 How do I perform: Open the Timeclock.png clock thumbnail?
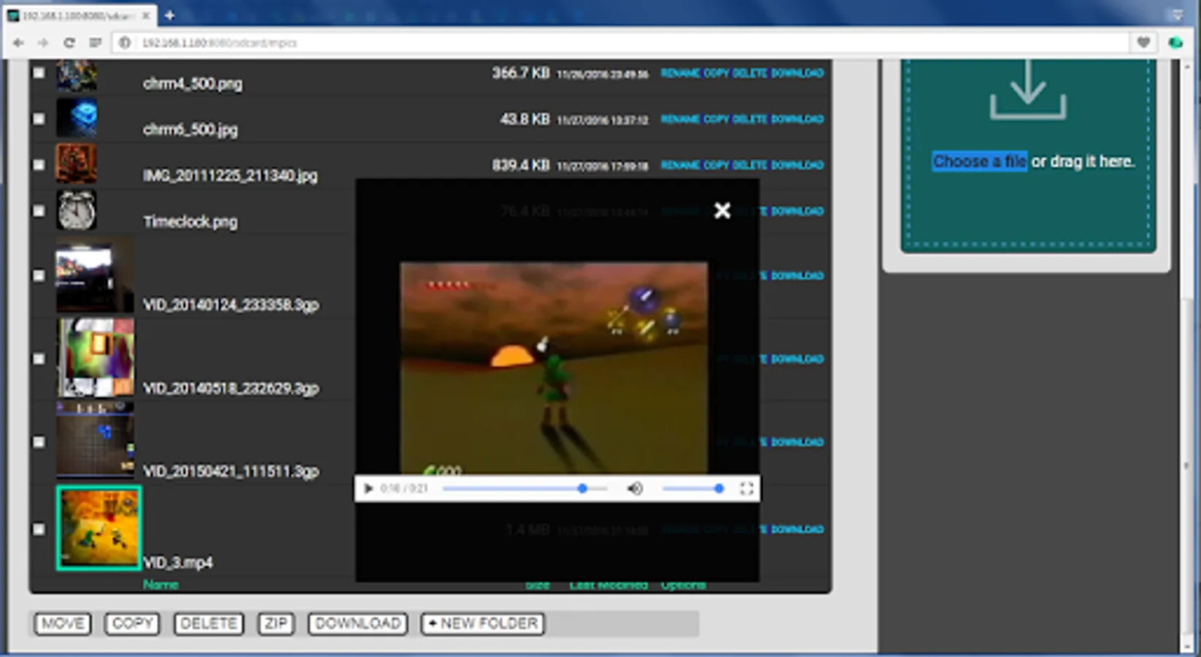click(x=77, y=210)
